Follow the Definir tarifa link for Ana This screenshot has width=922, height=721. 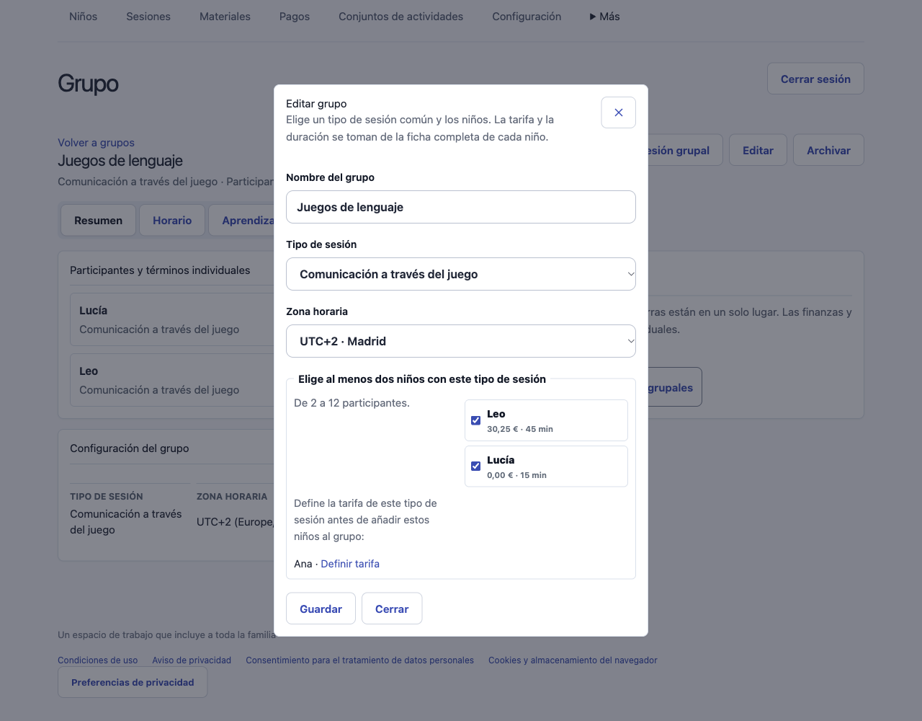(350, 564)
